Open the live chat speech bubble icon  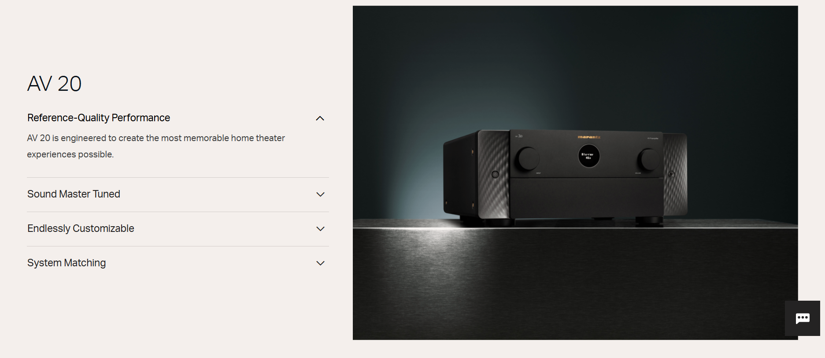tap(802, 318)
